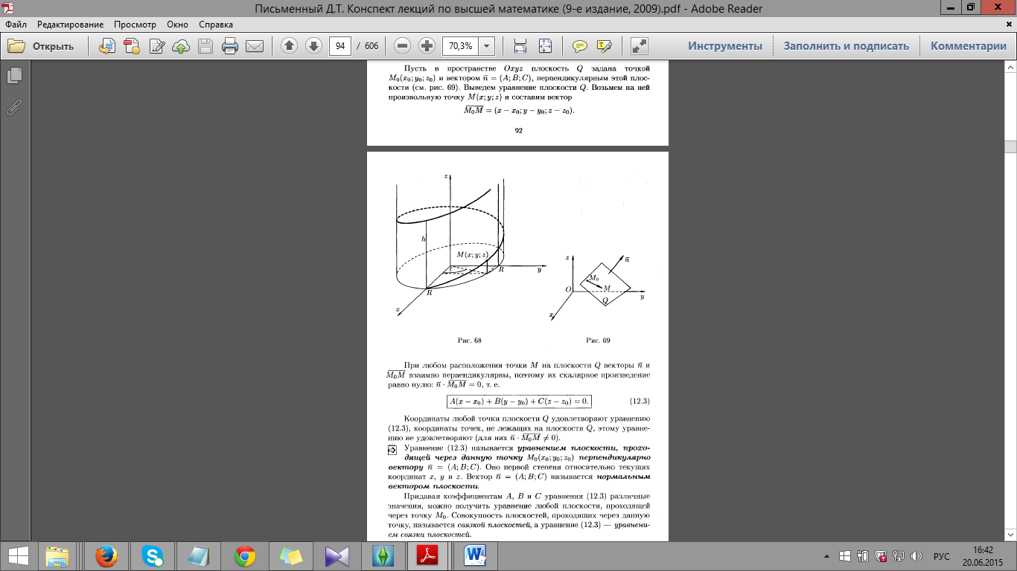Open the Справка menu
1017x571 pixels.
pos(216,25)
